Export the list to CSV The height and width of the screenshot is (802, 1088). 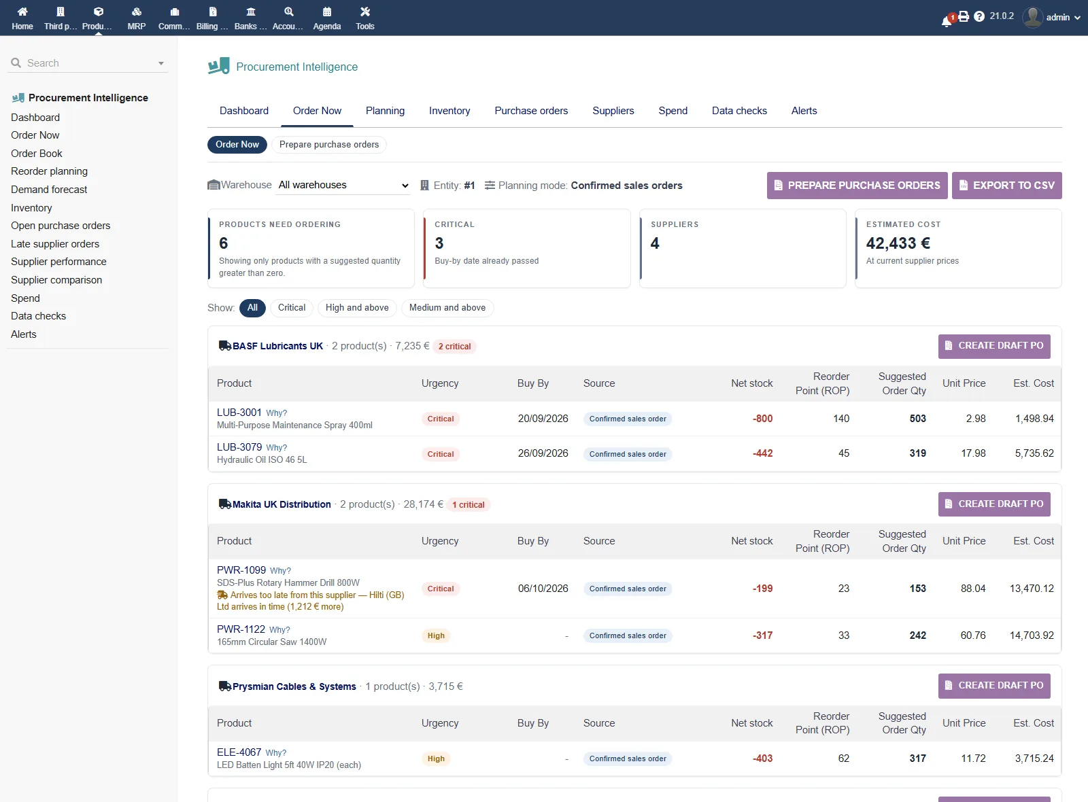1007,186
